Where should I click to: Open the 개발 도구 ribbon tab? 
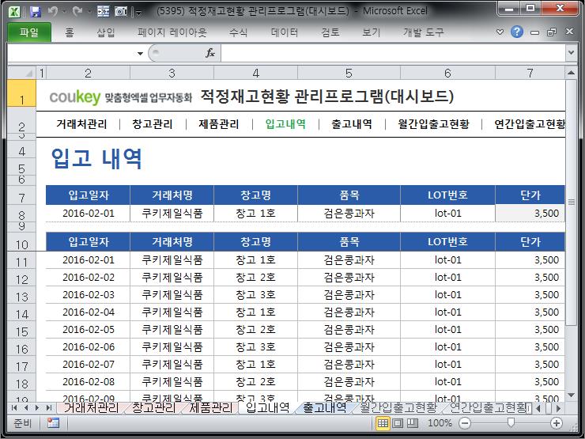pyautogui.click(x=424, y=32)
